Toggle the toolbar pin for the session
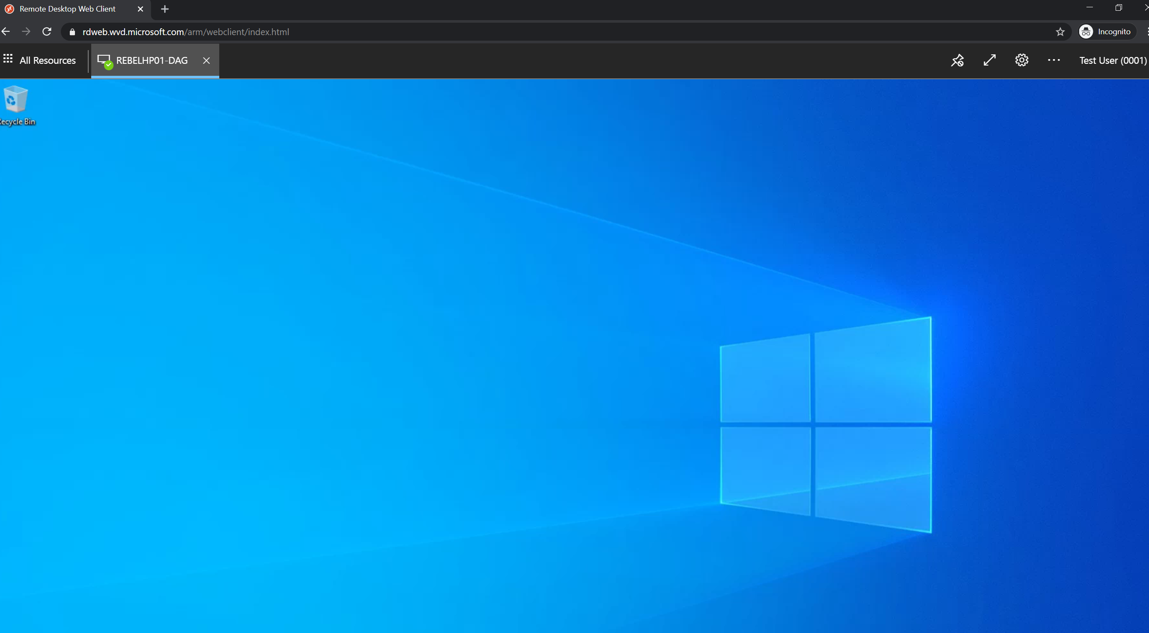 [957, 60]
